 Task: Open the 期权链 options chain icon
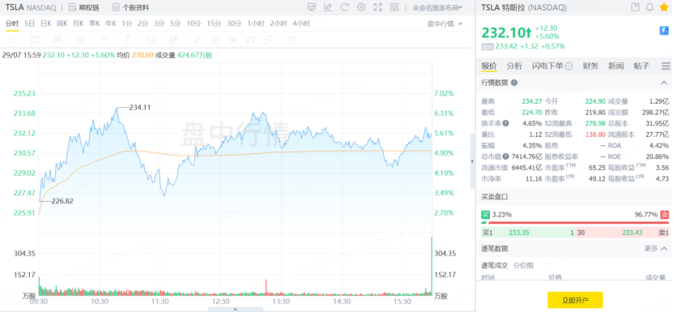point(72,7)
